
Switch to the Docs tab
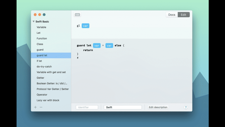click(x=172, y=15)
